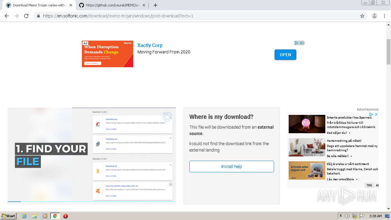The width and height of the screenshot is (391, 220).
Task: Show hidden system tray icons
Action: click(x=341, y=216)
